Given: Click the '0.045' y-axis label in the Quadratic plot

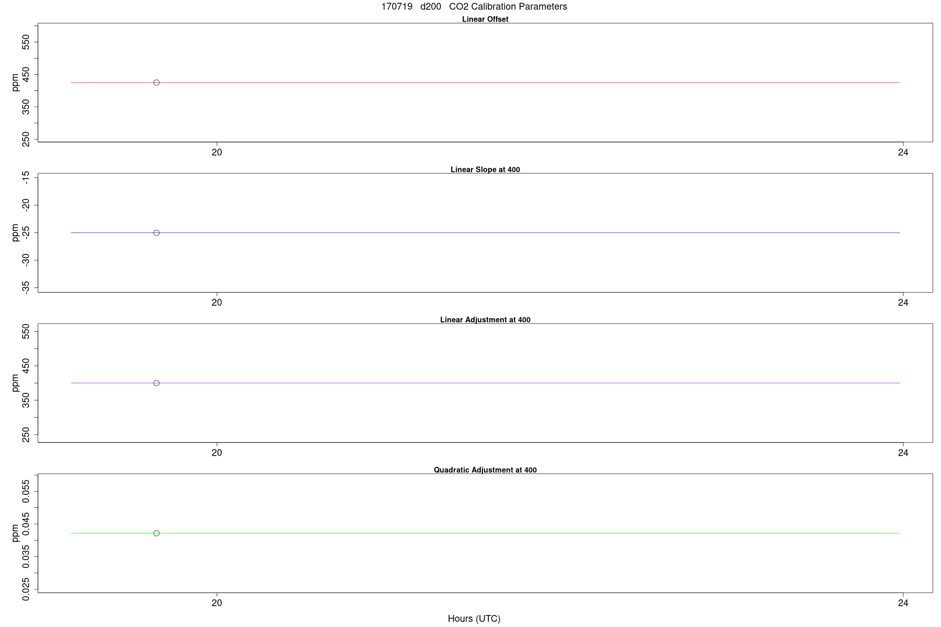Looking at the screenshot, I should pyautogui.click(x=26, y=524).
